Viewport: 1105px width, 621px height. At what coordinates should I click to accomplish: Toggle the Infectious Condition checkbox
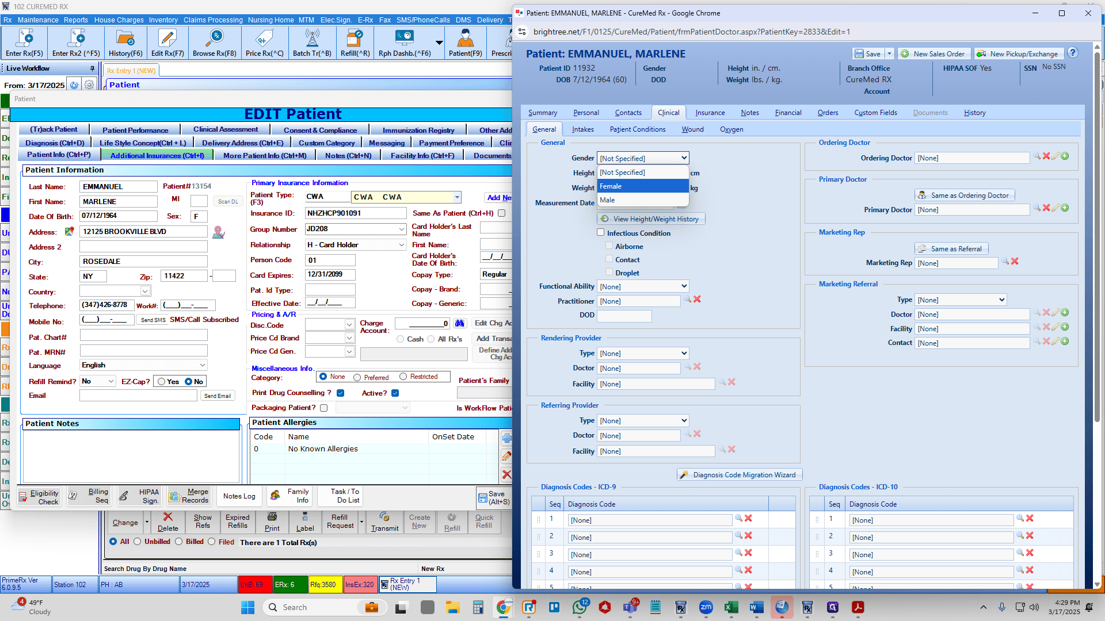(x=601, y=233)
